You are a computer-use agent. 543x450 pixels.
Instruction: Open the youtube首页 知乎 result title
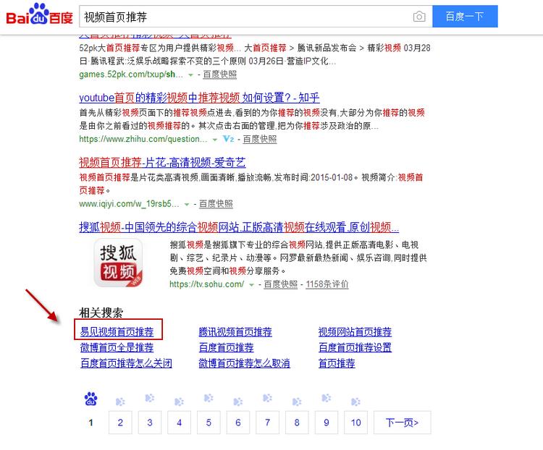pos(199,98)
